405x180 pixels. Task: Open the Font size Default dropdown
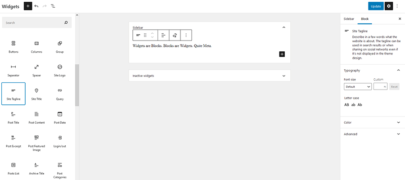point(357,86)
